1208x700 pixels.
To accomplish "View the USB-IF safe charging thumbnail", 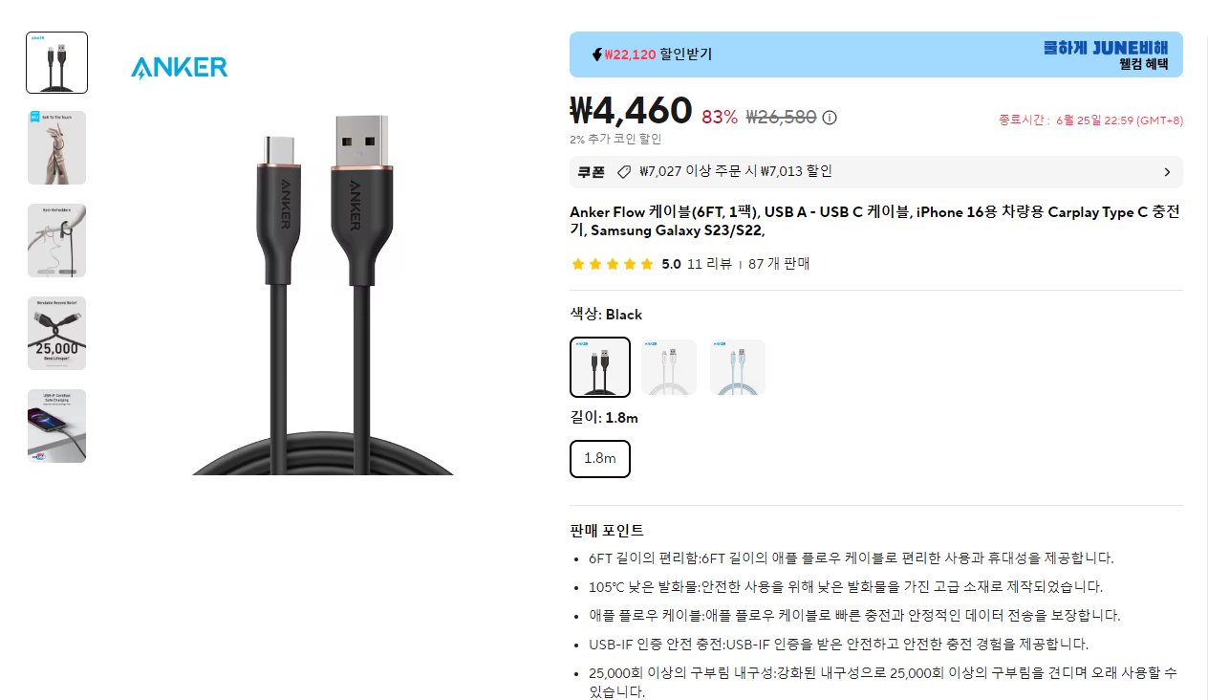I will coord(57,426).
